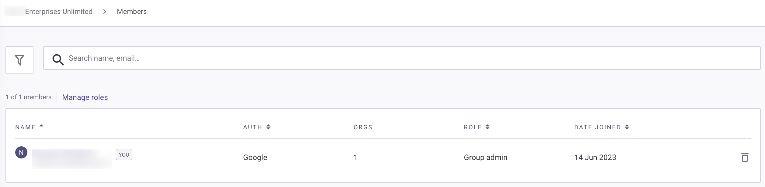The height and width of the screenshot is (187, 765).
Task: Focus the Search name, email field
Action: point(396,58)
